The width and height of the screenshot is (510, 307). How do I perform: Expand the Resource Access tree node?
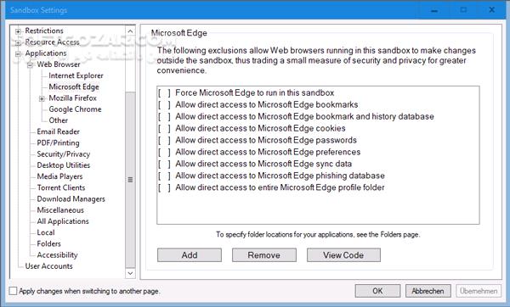point(18,42)
